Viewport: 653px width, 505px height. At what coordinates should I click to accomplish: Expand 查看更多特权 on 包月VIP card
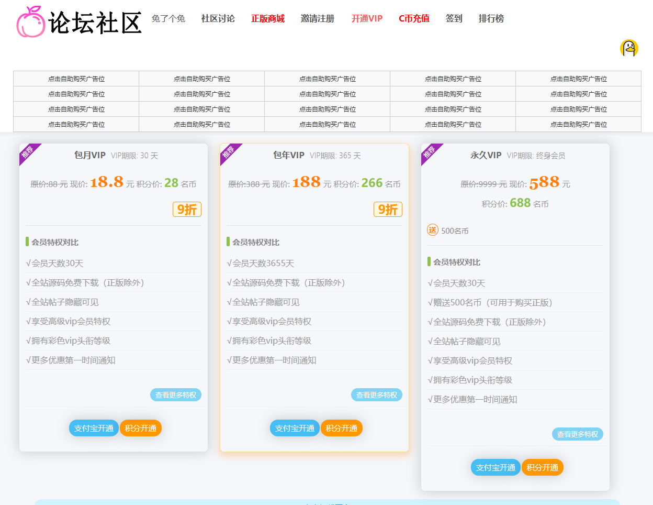[176, 395]
